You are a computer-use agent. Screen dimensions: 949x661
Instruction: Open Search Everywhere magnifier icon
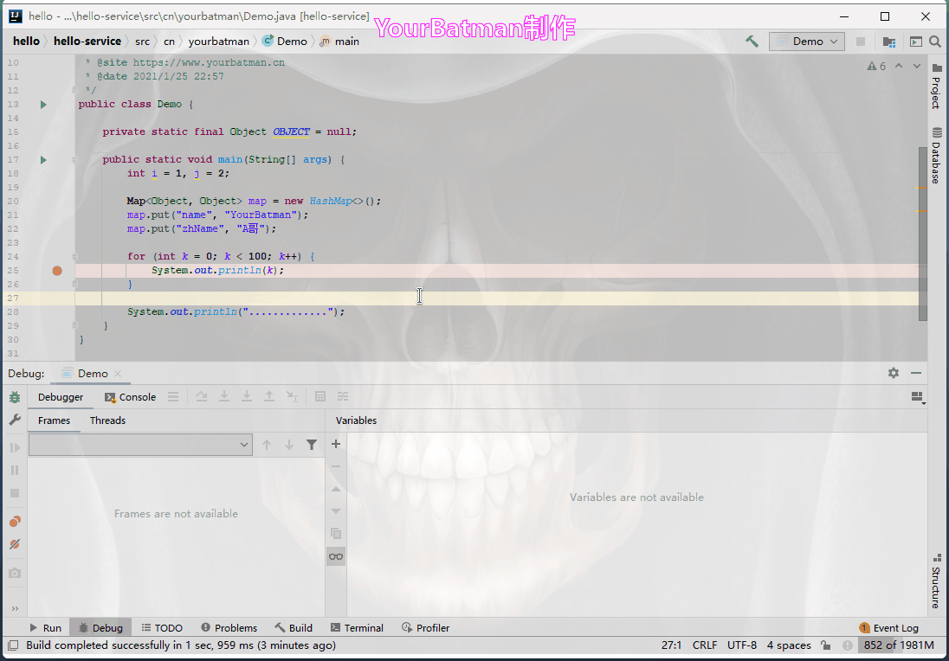coord(935,42)
